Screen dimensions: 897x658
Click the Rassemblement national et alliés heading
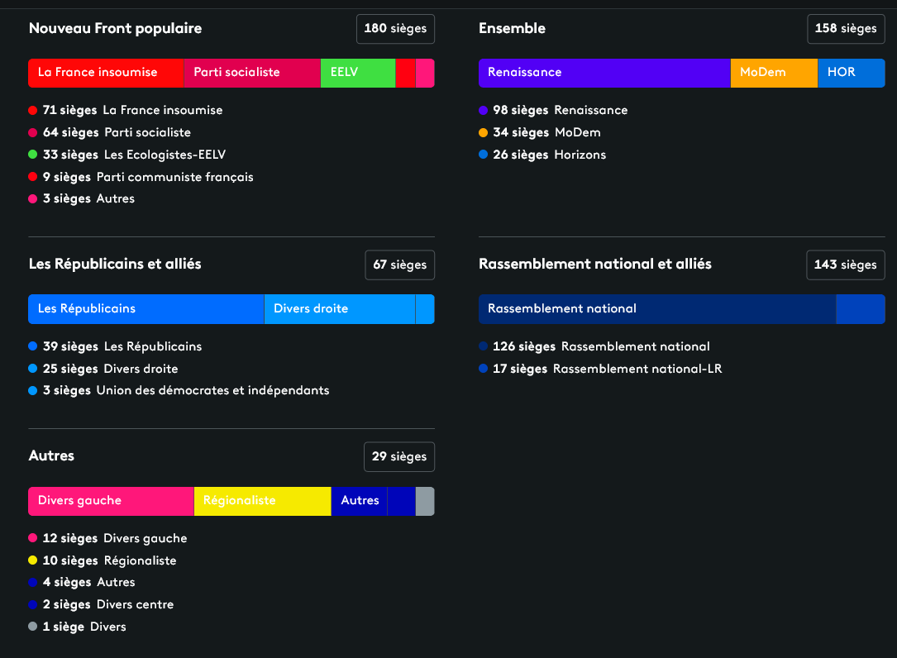coord(594,265)
